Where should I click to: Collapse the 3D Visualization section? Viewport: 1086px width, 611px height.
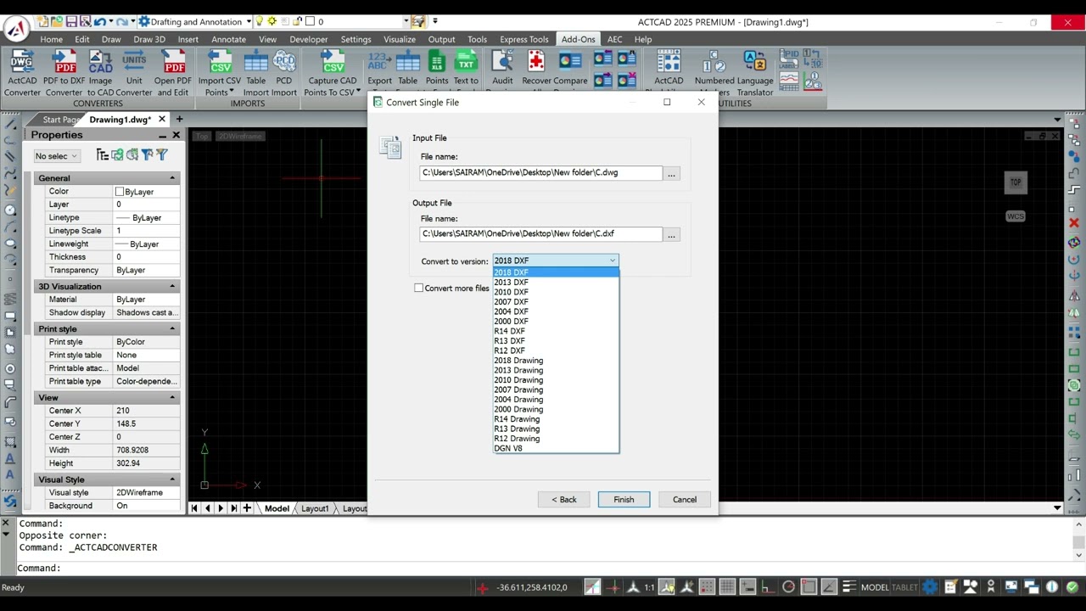pos(172,287)
